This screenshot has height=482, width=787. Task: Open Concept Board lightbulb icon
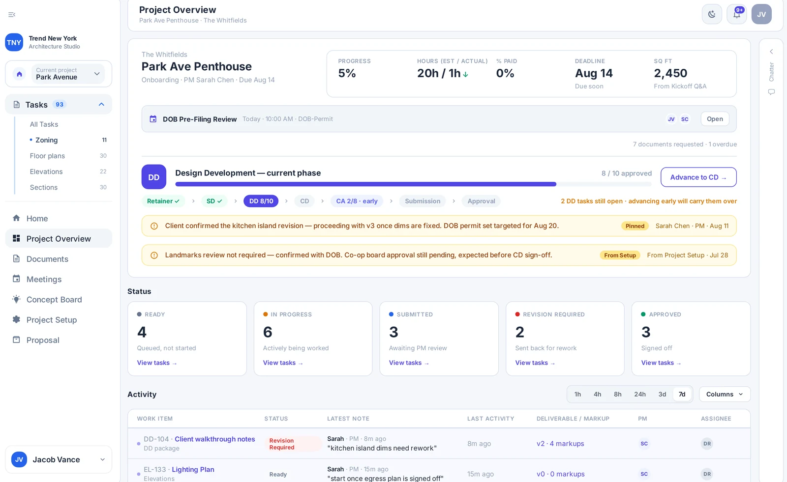point(16,299)
